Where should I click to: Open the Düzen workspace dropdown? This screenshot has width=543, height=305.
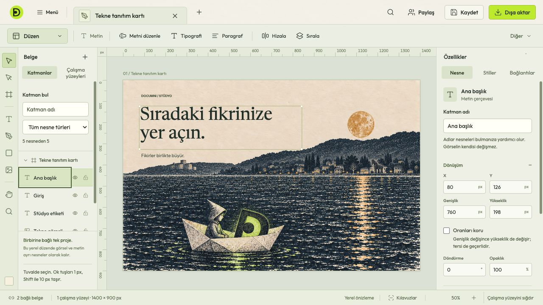coord(37,36)
